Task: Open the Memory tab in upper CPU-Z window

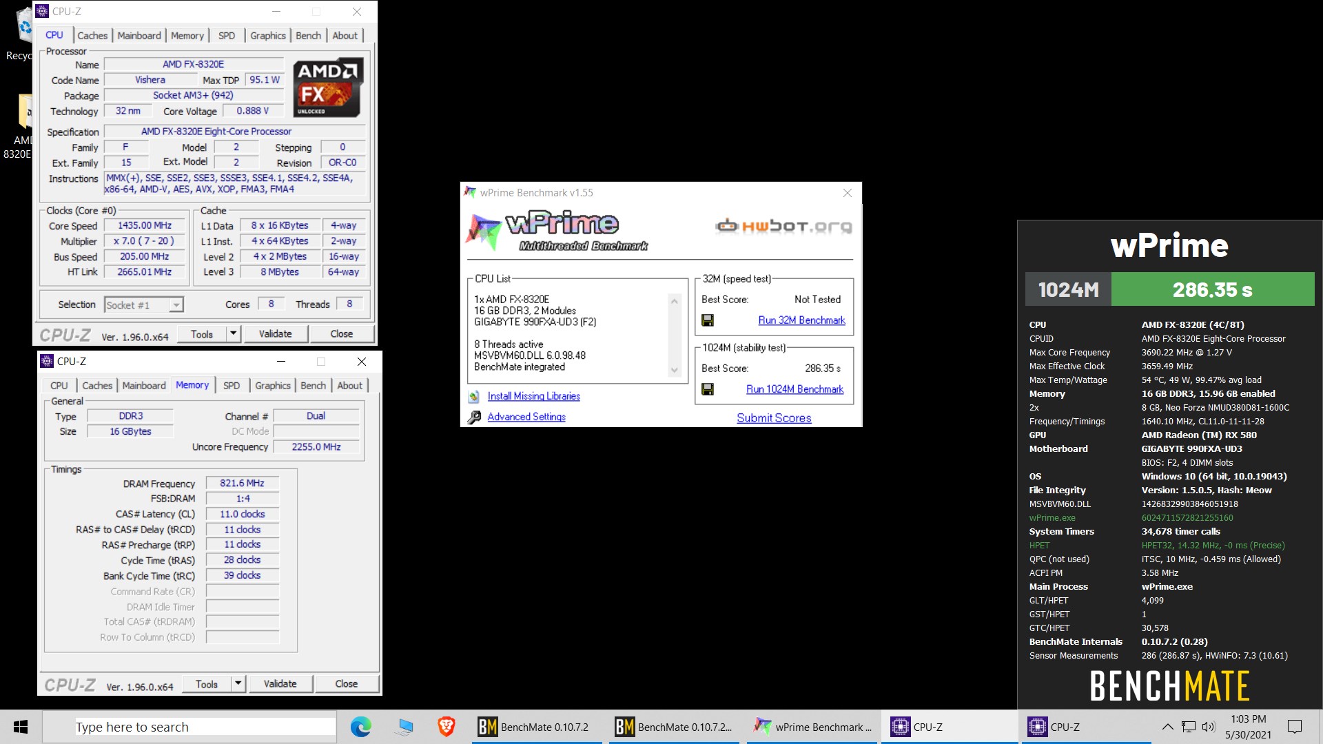Action: coord(187,36)
